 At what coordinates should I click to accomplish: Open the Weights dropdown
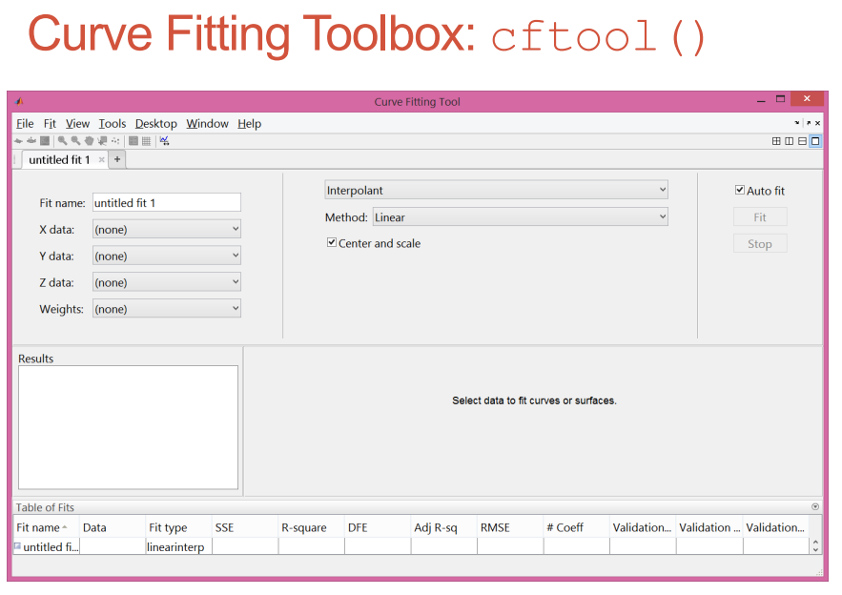click(x=167, y=309)
